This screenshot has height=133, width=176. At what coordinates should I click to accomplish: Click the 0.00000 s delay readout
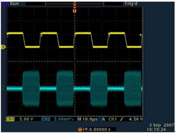tap(100, 129)
